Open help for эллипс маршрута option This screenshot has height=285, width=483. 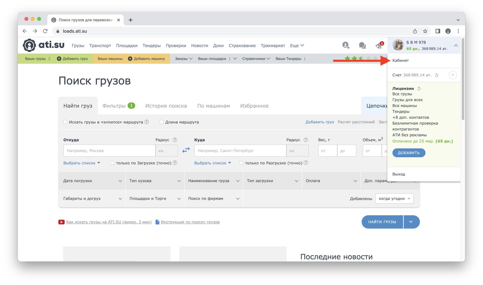147,122
